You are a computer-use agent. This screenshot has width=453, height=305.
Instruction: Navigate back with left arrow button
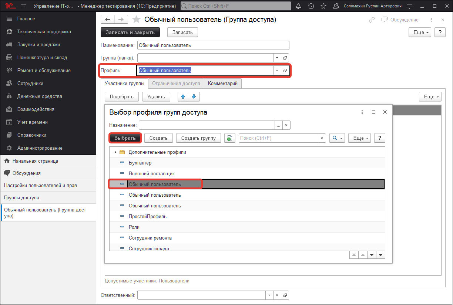[x=108, y=20]
